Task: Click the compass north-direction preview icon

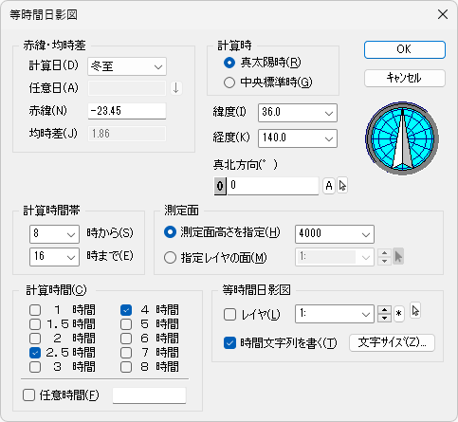Action: 402,138
